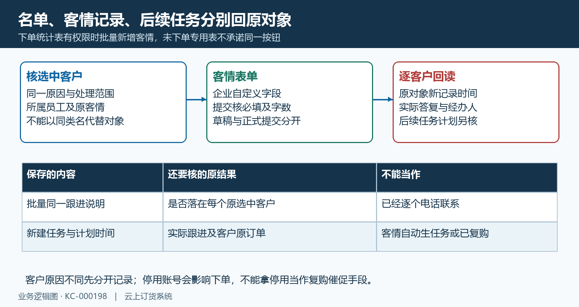Click the heading "客情表单"
Viewport: 579px width, 307px height.
[235, 76]
